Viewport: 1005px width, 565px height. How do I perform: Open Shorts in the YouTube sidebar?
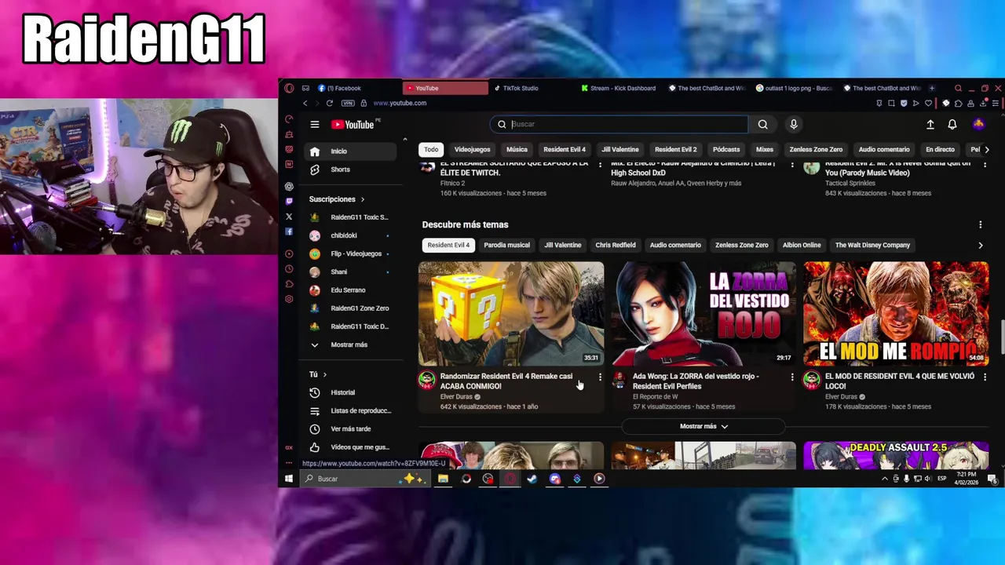pyautogui.click(x=349, y=169)
